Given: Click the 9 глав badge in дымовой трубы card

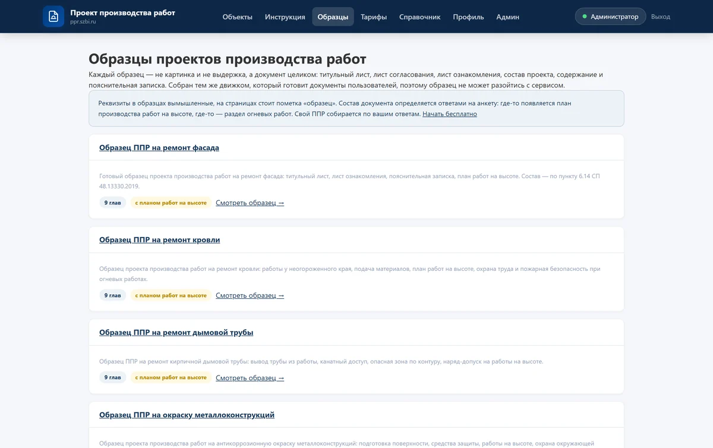Looking at the screenshot, I should click(x=113, y=377).
